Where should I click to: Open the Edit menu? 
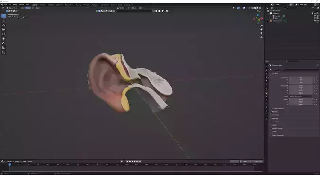[x=9, y=4]
